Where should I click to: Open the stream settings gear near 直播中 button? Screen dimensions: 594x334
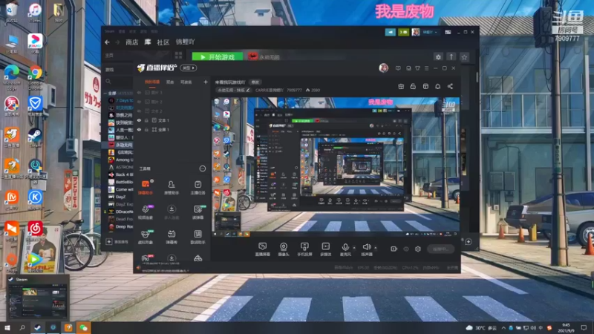click(x=418, y=249)
